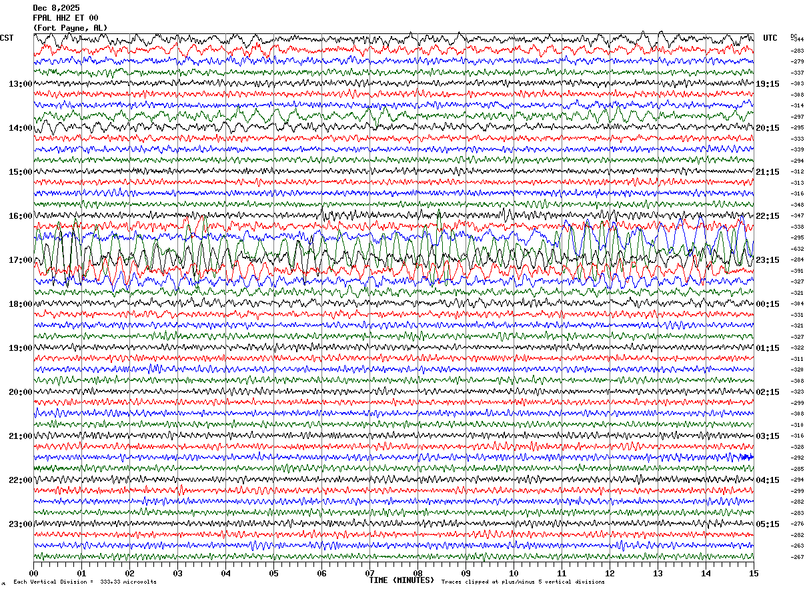Click minute tick label '02' on time axis
The height and width of the screenshot is (591, 807).
pos(129,574)
